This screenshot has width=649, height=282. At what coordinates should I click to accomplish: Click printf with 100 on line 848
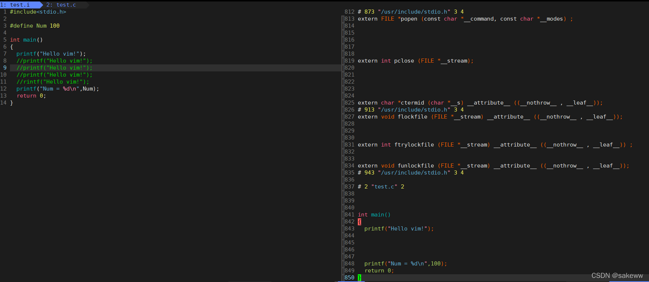click(406, 264)
